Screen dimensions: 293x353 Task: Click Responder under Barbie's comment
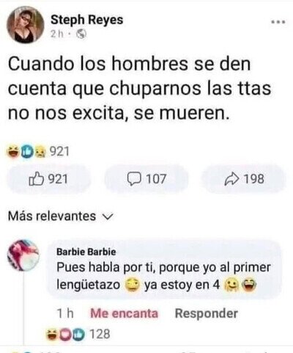coord(207,313)
